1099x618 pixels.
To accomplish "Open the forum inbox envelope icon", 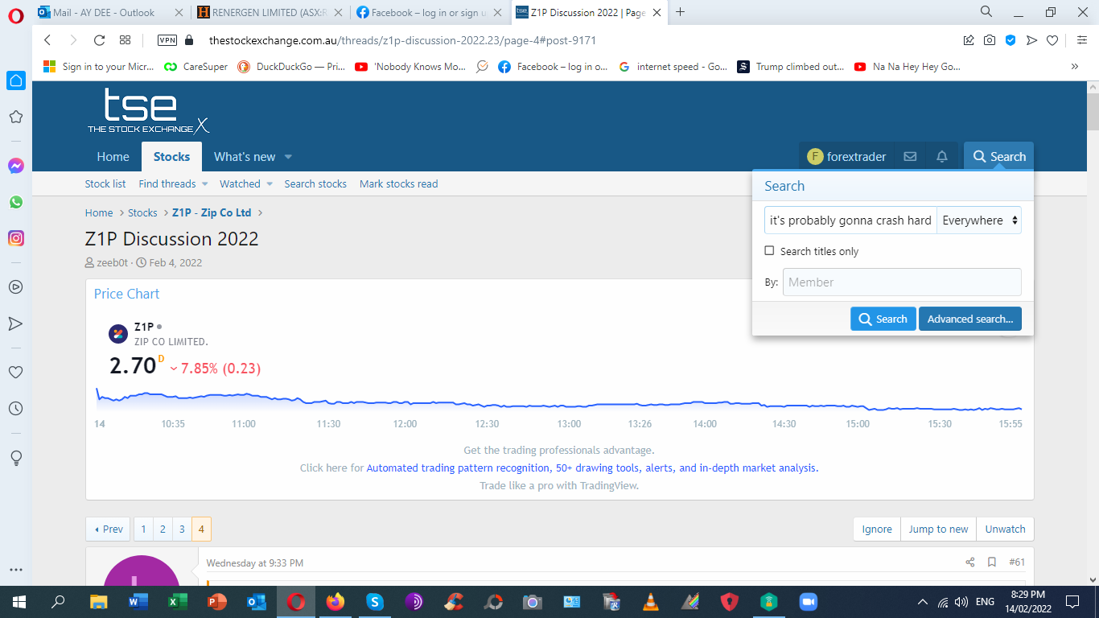I will [910, 157].
